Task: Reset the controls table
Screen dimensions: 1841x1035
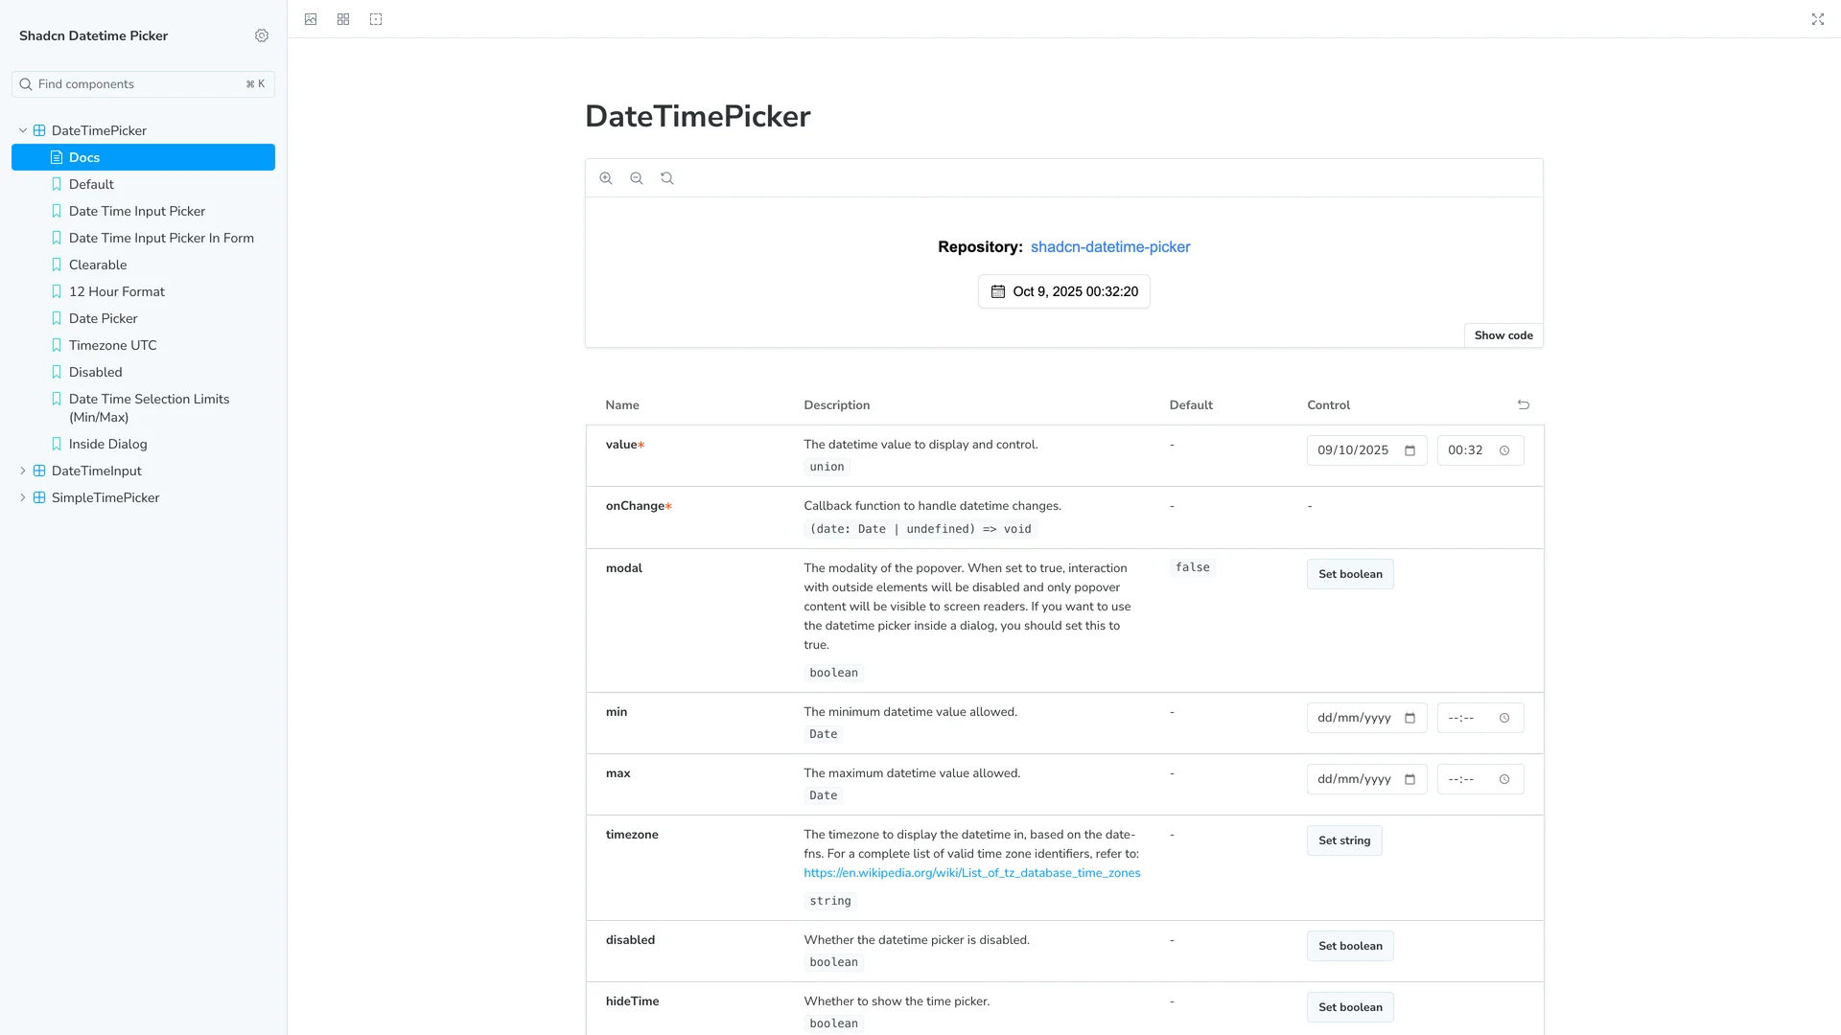Action: click(1524, 404)
